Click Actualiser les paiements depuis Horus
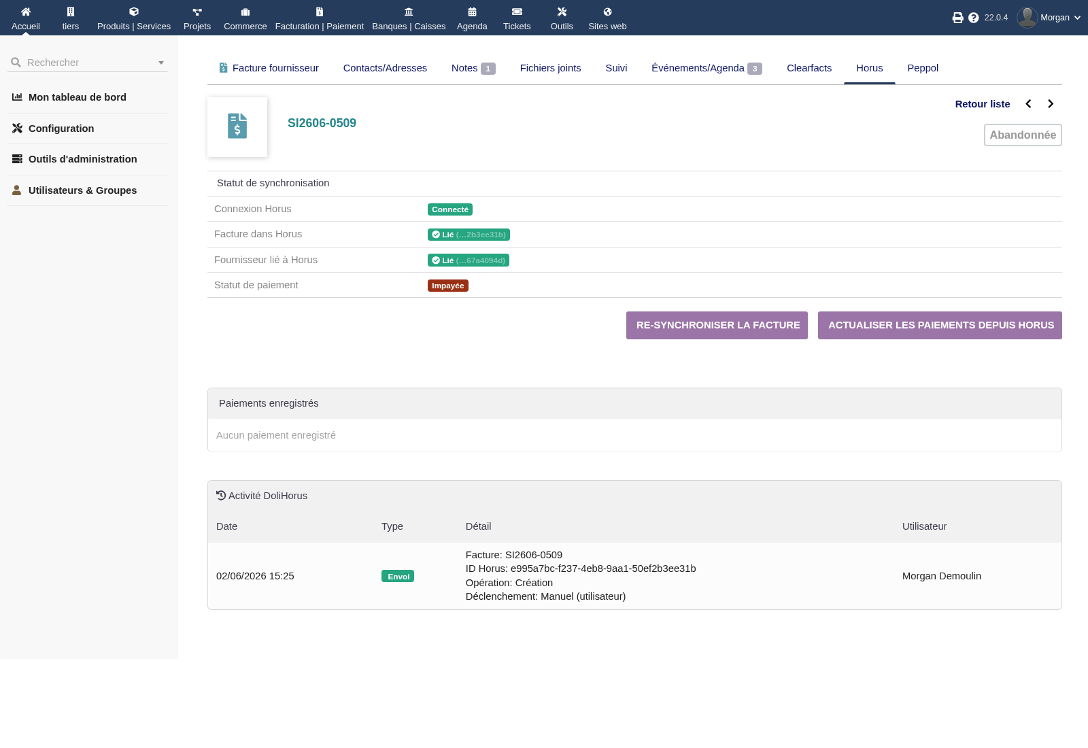 coord(940,325)
